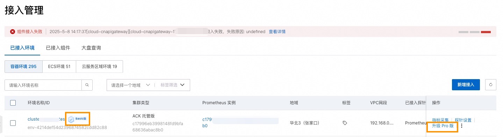
Task: Click the 查看详情 link in alert
Action: 277,31
